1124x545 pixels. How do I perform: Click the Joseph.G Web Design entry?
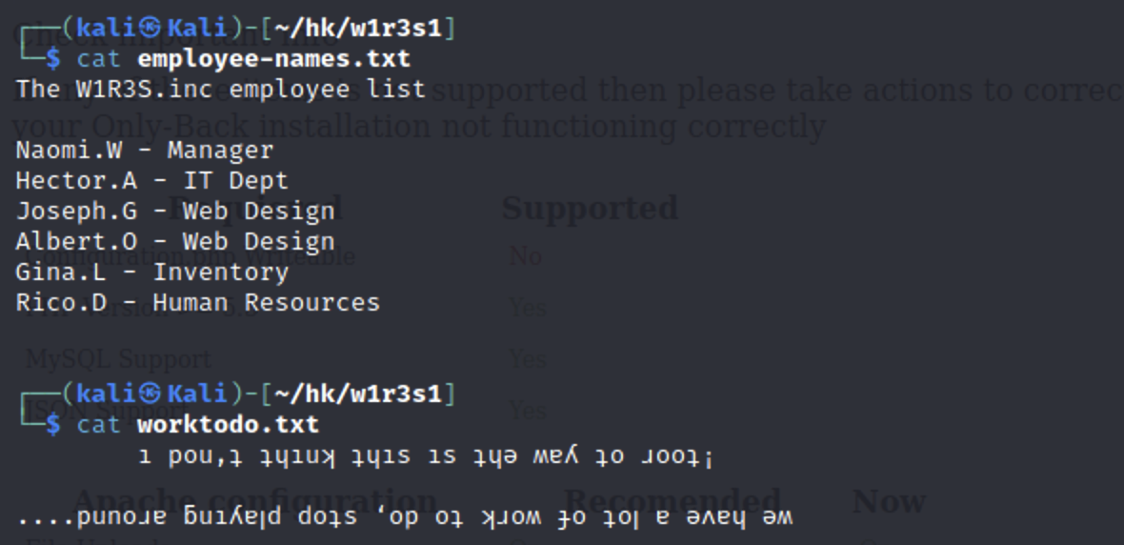click(x=175, y=212)
